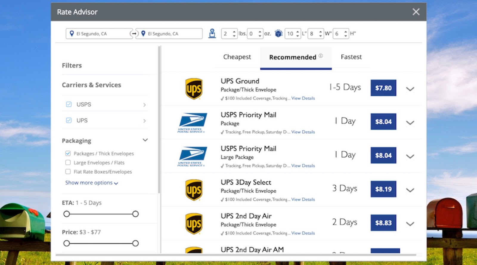Click the destination El Segundo, CA field
This screenshot has height=265, width=477.
coord(171,34)
